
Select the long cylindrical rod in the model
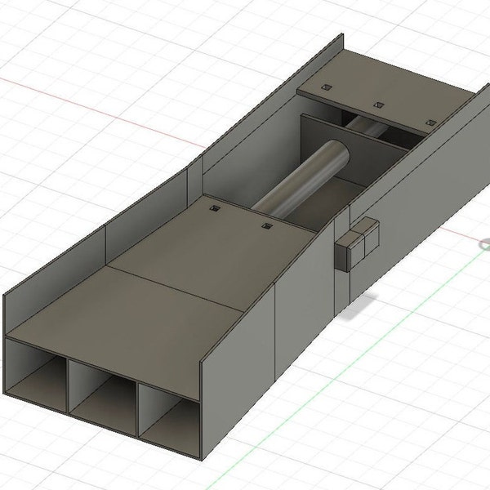point(301,179)
